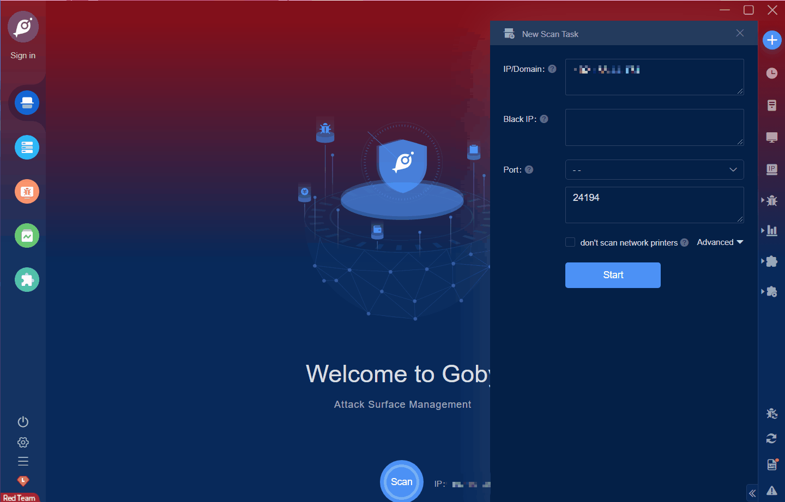Open the Extensions puzzle icon in left sidebar
The height and width of the screenshot is (502, 785).
27,279
